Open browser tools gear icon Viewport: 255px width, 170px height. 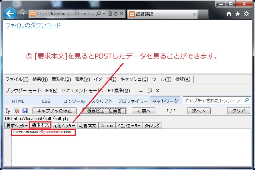pos(246,14)
